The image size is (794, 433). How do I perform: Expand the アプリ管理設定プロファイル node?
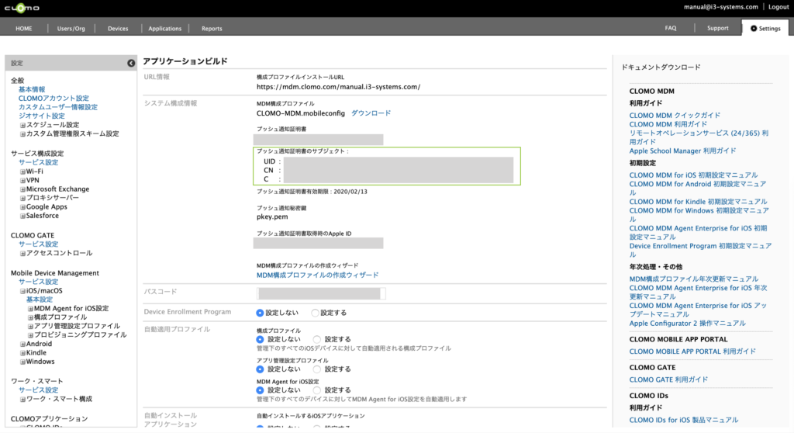coord(30,327)
